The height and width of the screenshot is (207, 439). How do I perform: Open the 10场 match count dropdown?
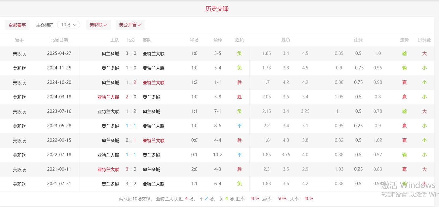click(x=68, y=25)
